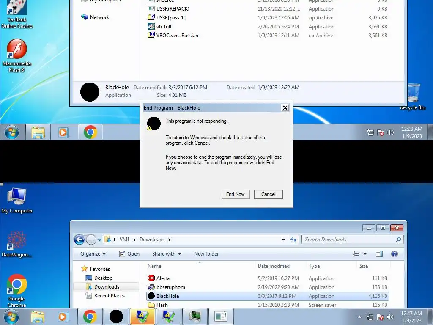Click Start orb on the taskbar showing 12:47 AM
This screenshot has height=325, width=433.
(x=11, y=317)
